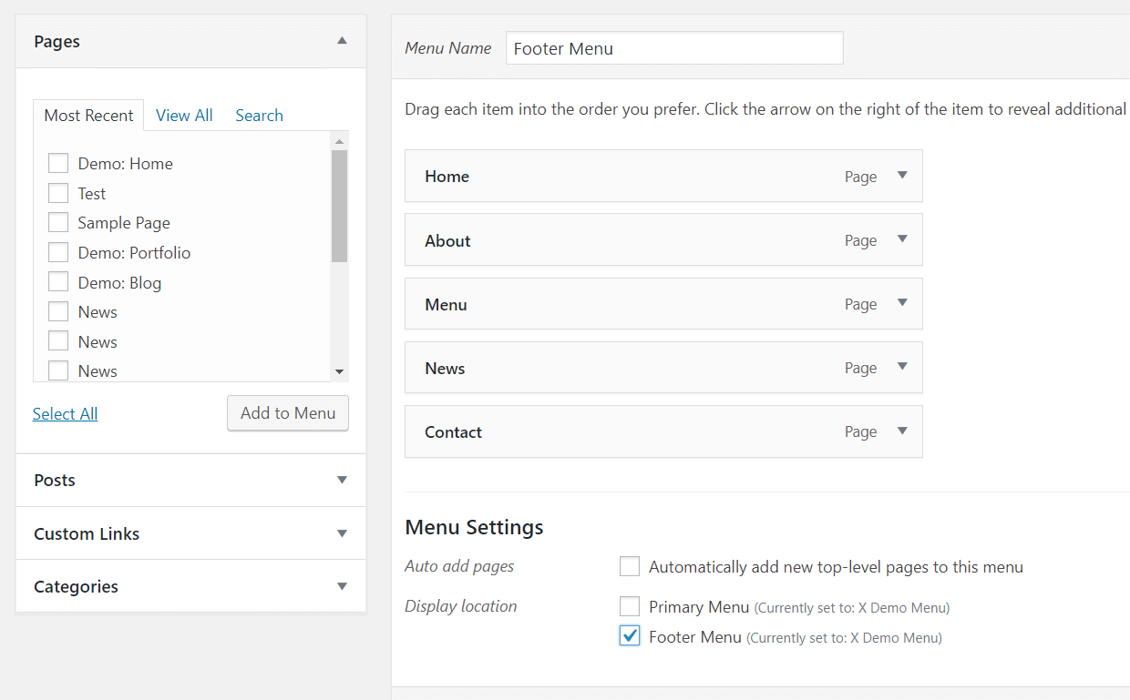Check the Demo: Home page checkbox
1130x700 pixels.
coord(58,162)
